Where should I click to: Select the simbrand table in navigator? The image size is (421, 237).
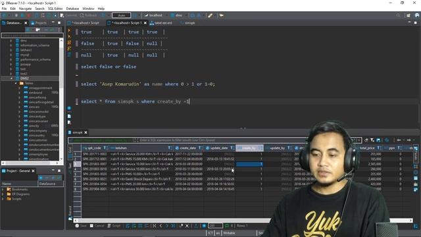36,92
